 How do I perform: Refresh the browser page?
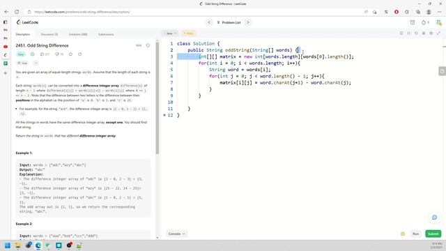point(17,12)
